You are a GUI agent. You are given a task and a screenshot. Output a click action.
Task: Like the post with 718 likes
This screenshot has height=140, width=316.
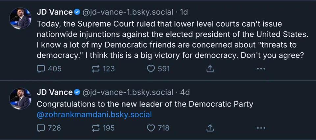(x=158, y=128)
